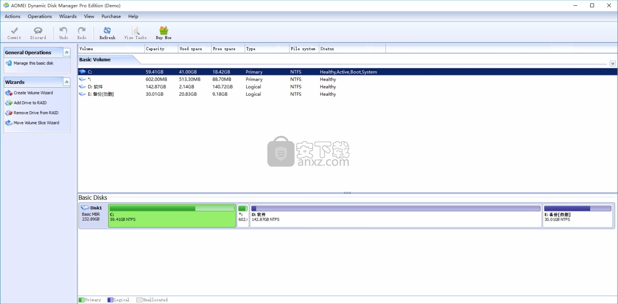The height and width of the screenshot is (304, 618).
Task: Select the C: 59.41GB NTFS partition block
Action: pyautogui.click(x=172, y=216)
